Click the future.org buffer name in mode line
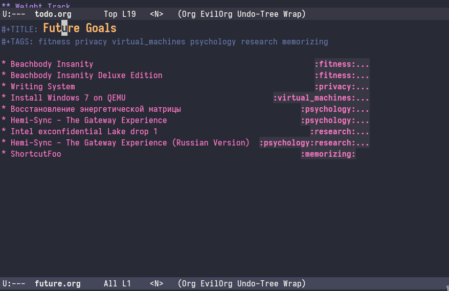This screenshot has height=291, width=449. [x=58, y=284]
